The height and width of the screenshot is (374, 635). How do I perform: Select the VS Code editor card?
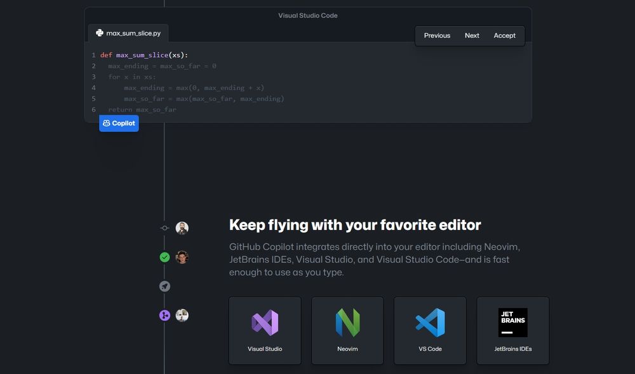tap(430, 331)
